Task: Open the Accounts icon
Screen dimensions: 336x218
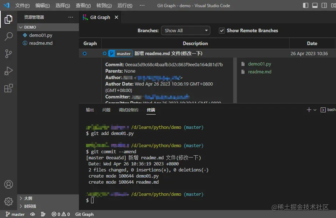Action: click(9, 184)
